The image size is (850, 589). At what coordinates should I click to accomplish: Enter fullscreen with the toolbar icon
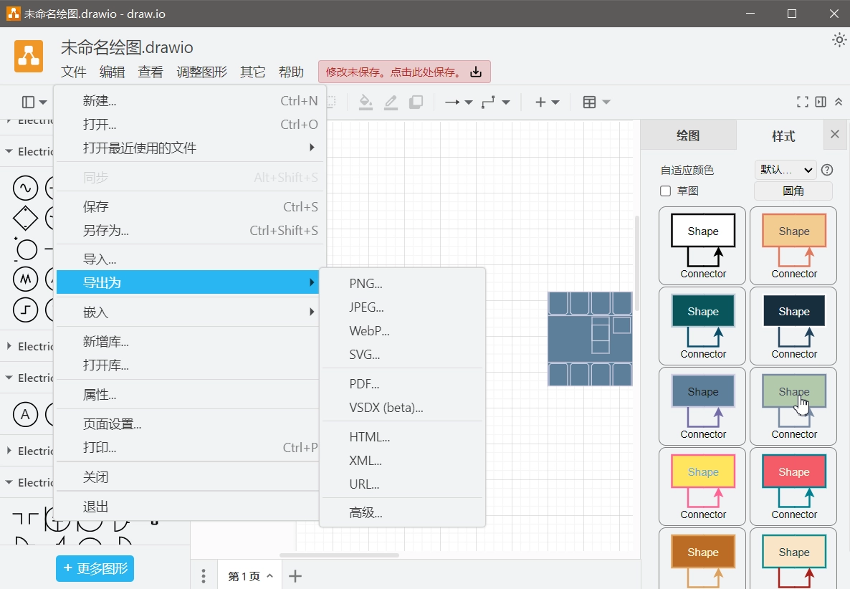pyautogui.click(x=802, y=102)
